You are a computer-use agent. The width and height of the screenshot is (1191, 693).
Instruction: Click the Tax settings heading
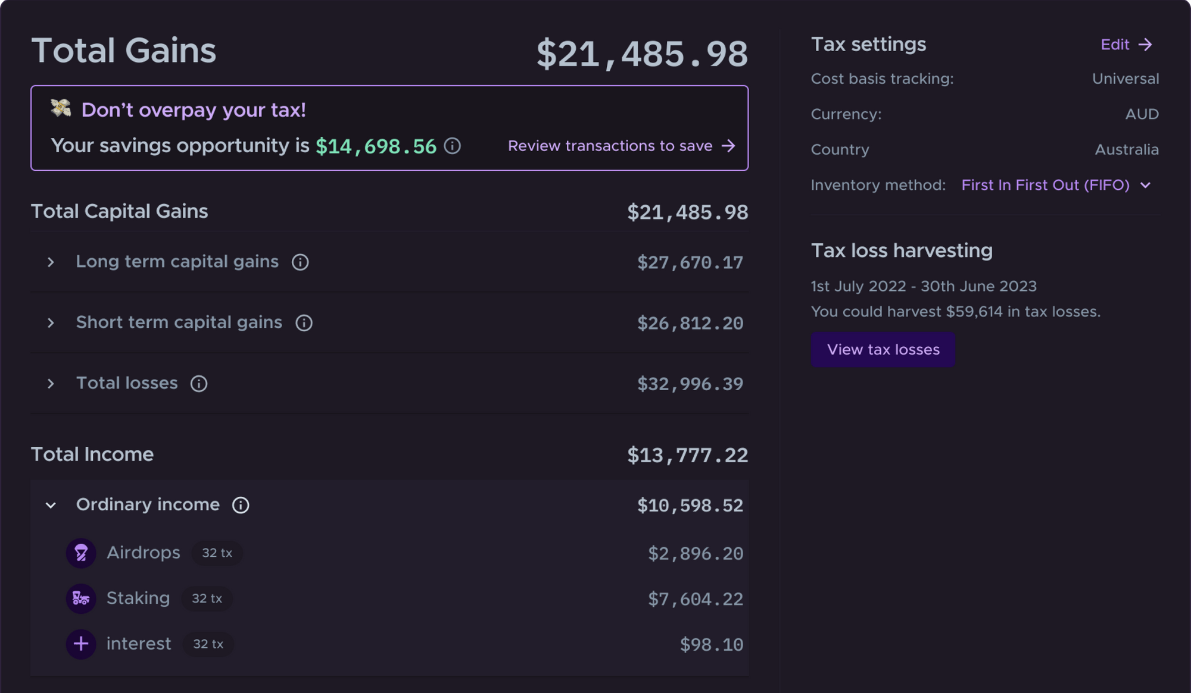[868, 44]
